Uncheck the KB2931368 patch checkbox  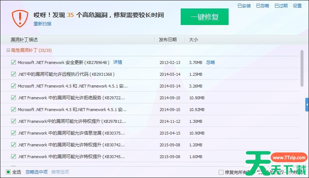click(x=14, y=74)
